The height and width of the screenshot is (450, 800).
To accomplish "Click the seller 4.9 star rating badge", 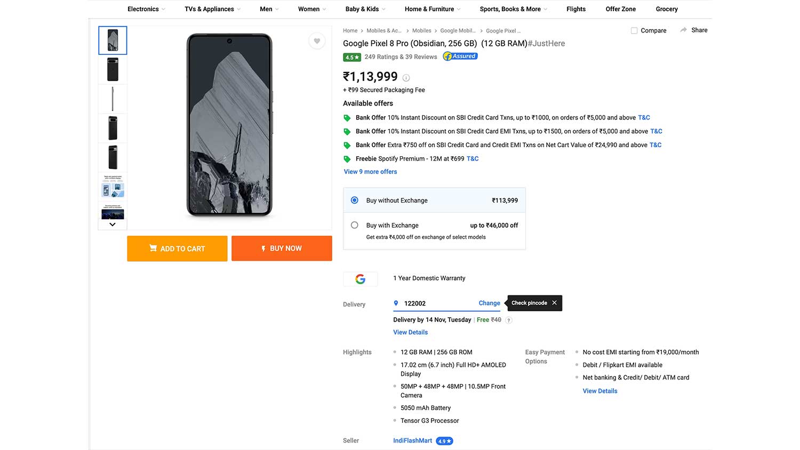I will 444,441.
